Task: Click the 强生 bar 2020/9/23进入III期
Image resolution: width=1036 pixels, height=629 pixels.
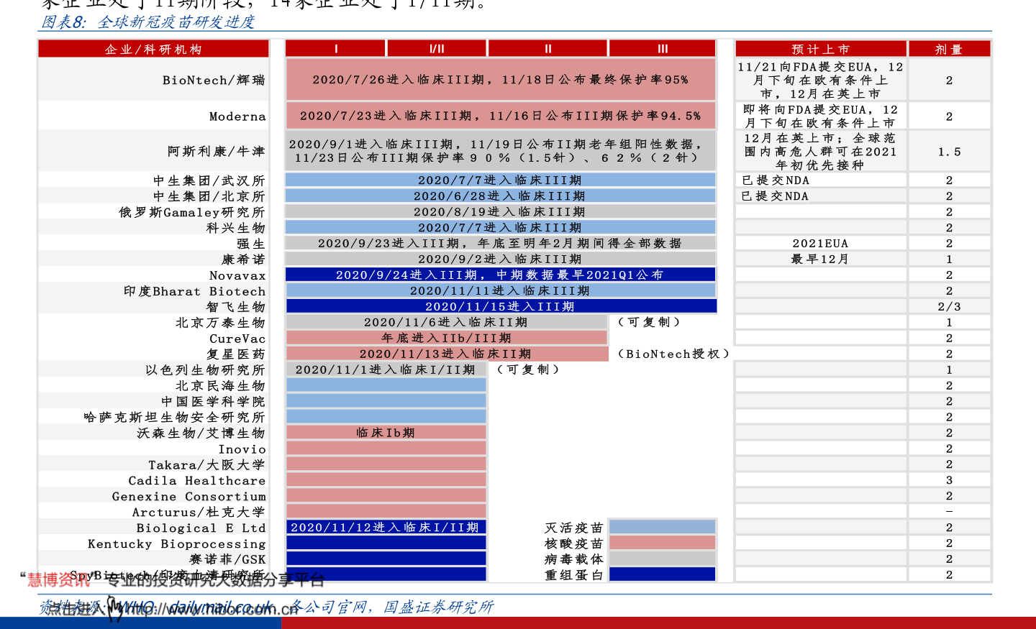Action: [x=501, y=243]
